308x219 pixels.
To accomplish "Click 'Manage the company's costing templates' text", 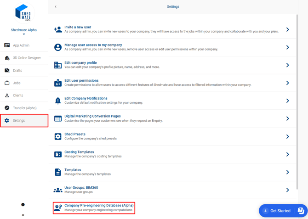I will pyautogui.click(x=93, y=156).
